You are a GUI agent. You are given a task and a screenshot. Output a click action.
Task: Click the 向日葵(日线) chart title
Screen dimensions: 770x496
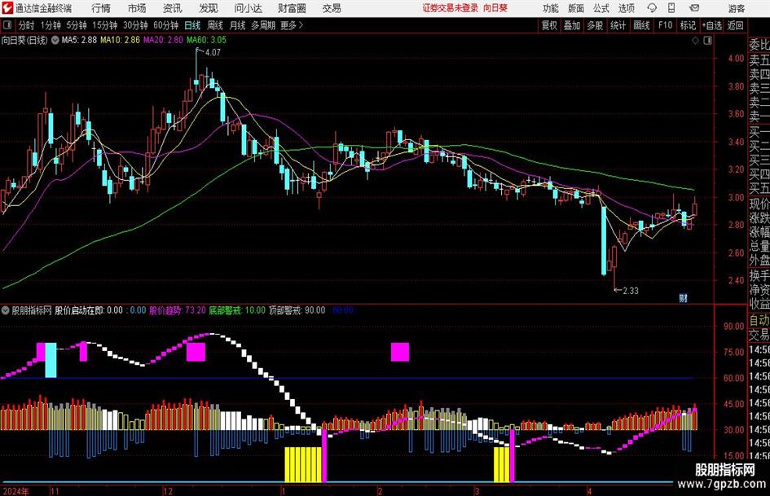pyautogui.click(x=24, y=40)
